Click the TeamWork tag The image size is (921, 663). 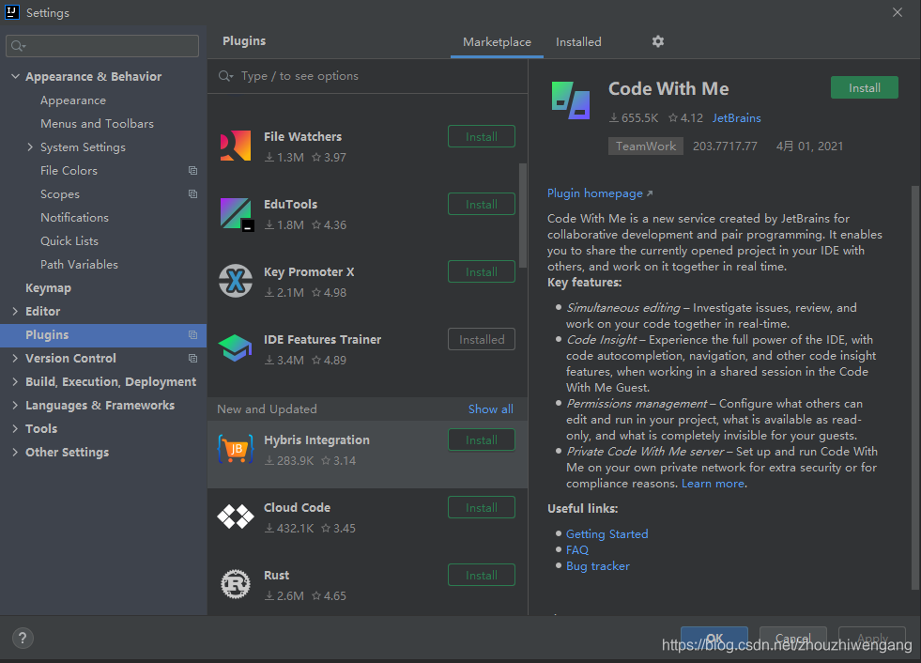tap(646, 146)
